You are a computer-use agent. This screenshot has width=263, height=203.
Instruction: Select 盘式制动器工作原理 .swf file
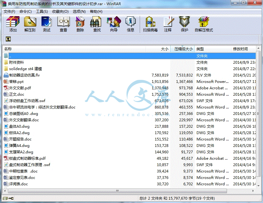point(30,165)
